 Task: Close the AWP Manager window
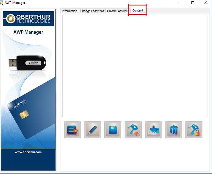[205, 3]
